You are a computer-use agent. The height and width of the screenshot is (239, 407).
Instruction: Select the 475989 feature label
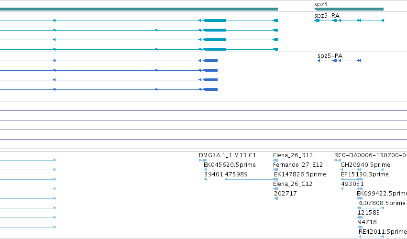(236, 174)
